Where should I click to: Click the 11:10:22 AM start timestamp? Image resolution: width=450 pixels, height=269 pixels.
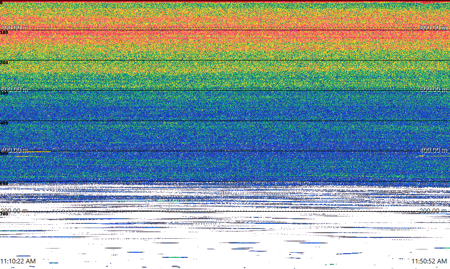(x=18, y=261)
